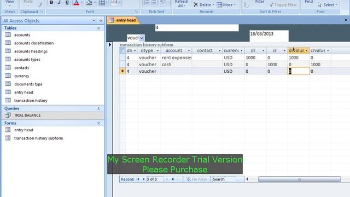Open the cr column header dropdown

click(x=284, y=51)
